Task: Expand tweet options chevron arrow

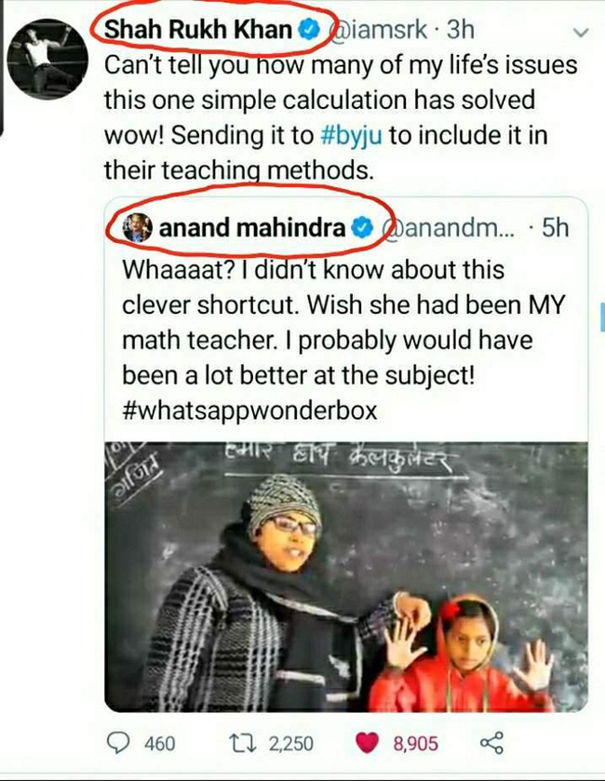Action: [581, 33]
